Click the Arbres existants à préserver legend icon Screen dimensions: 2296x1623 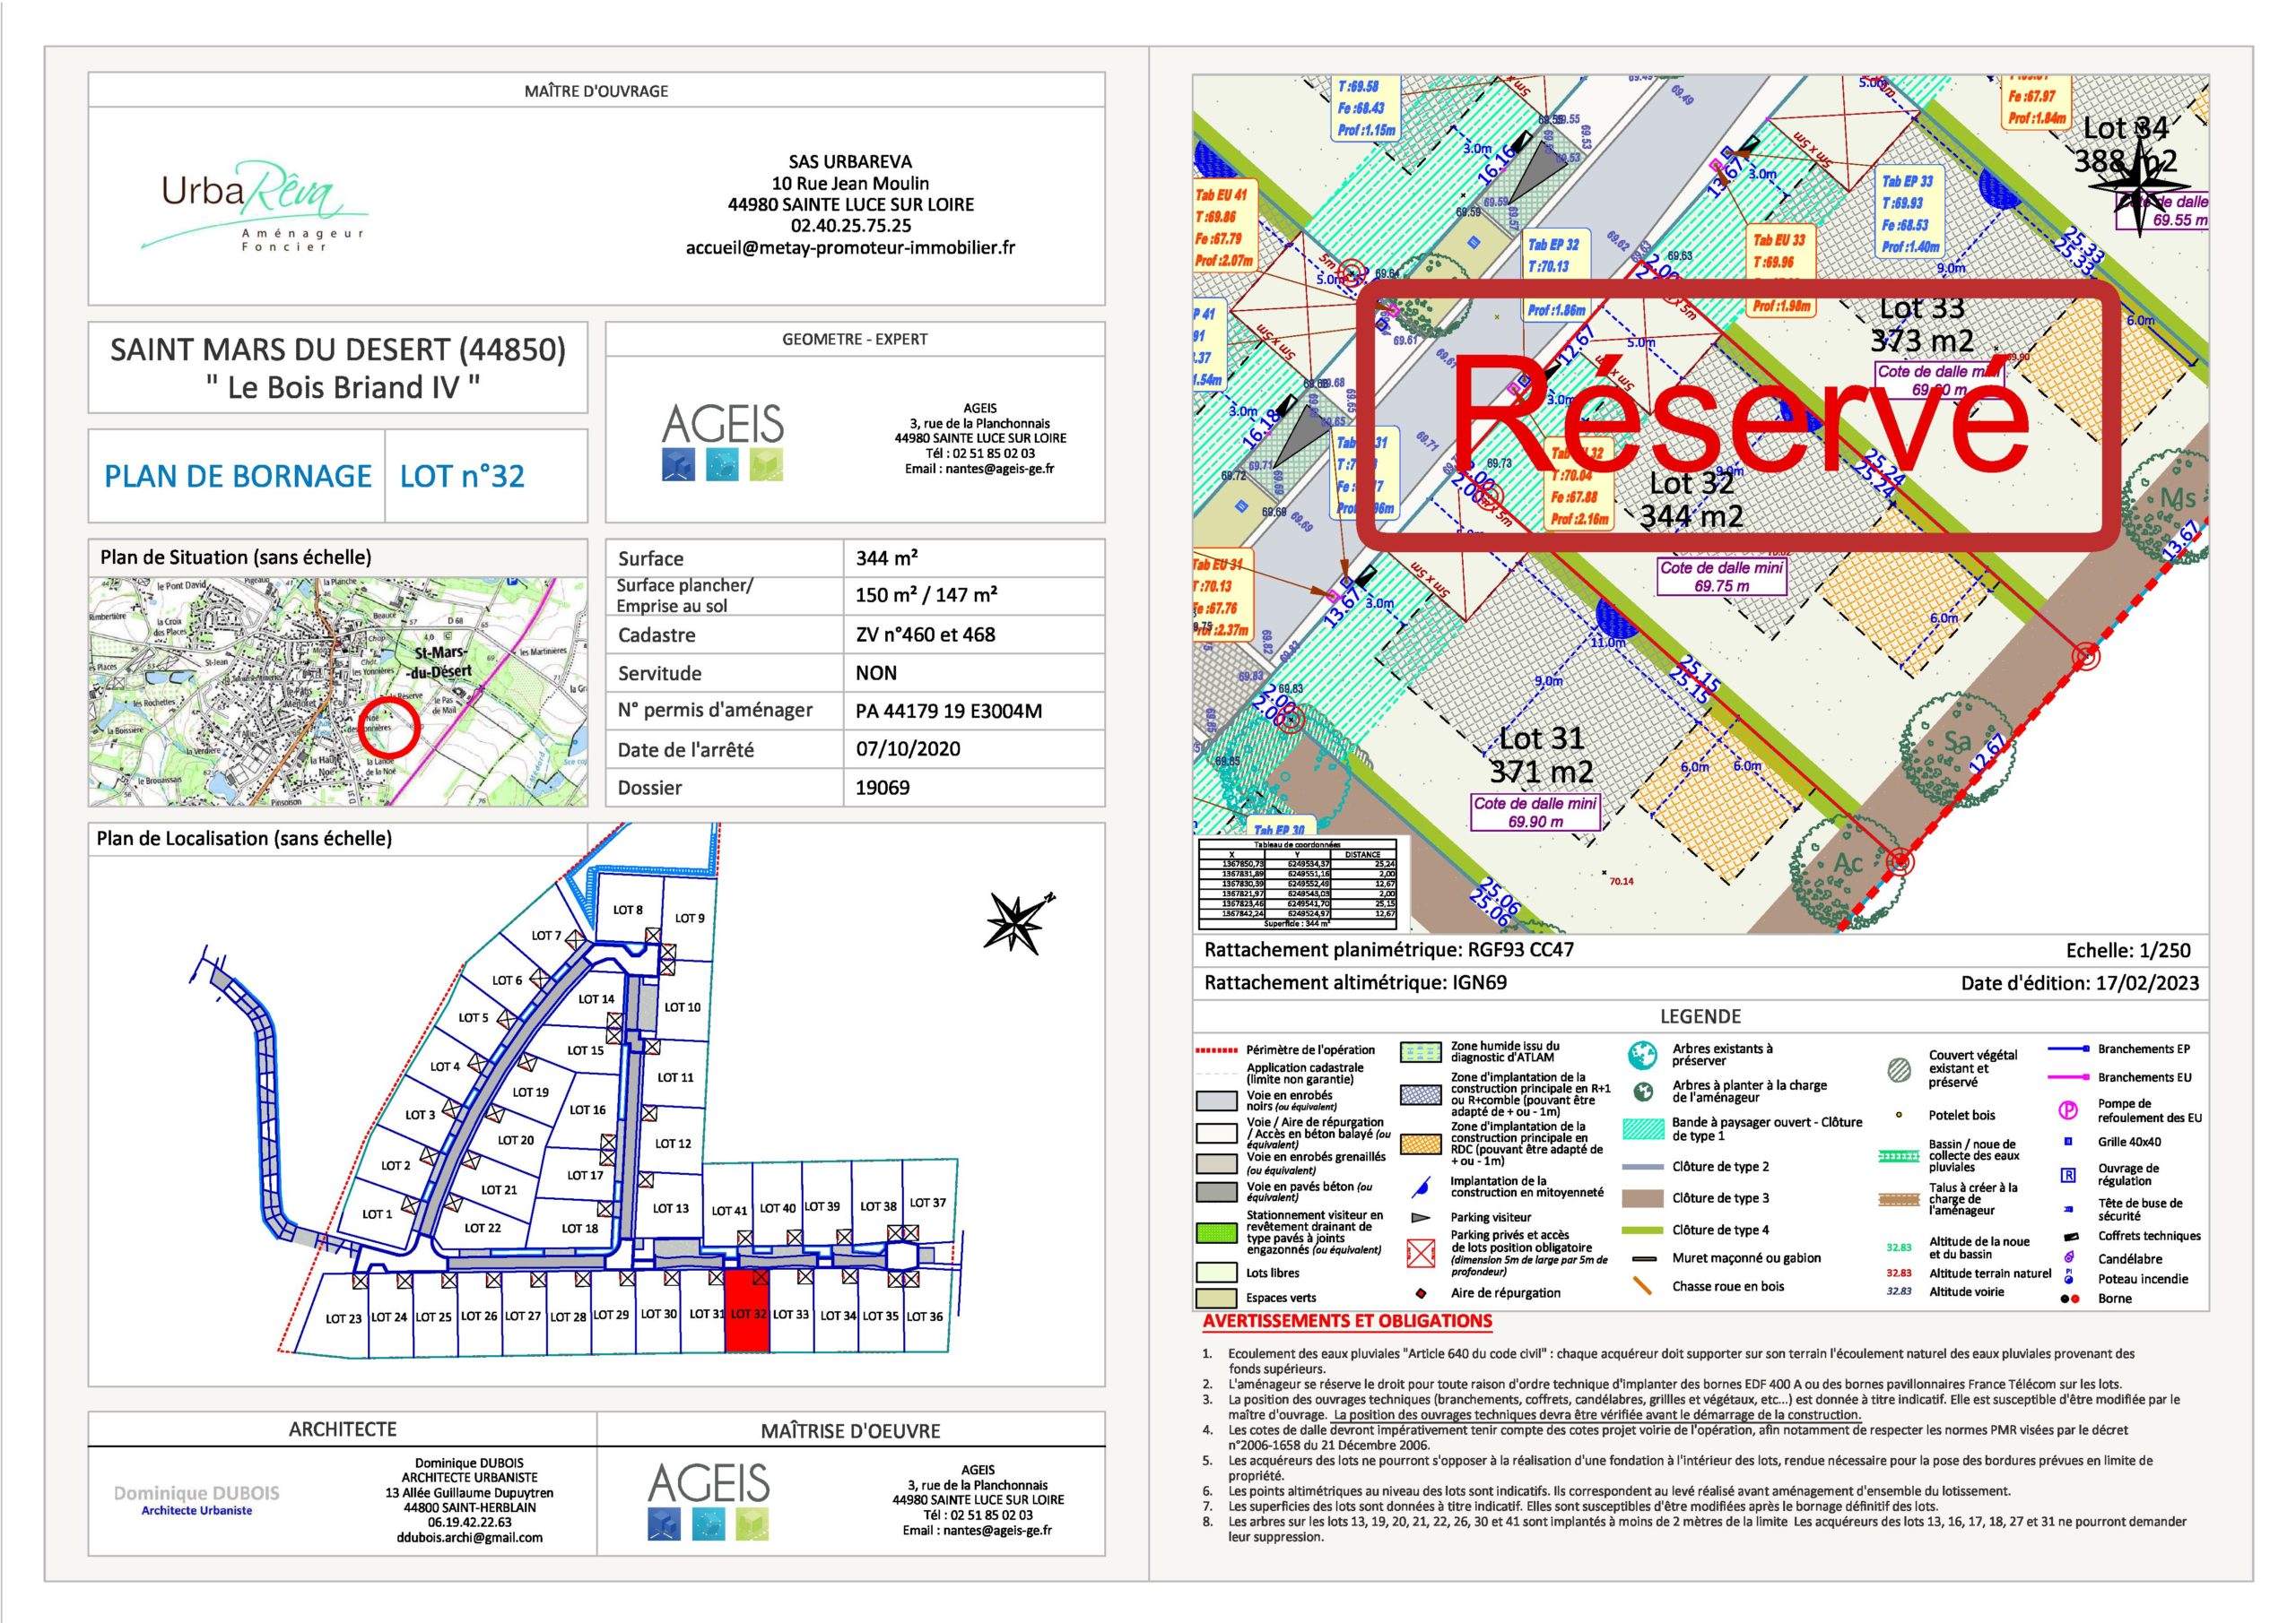[x=1641, y=1054]
